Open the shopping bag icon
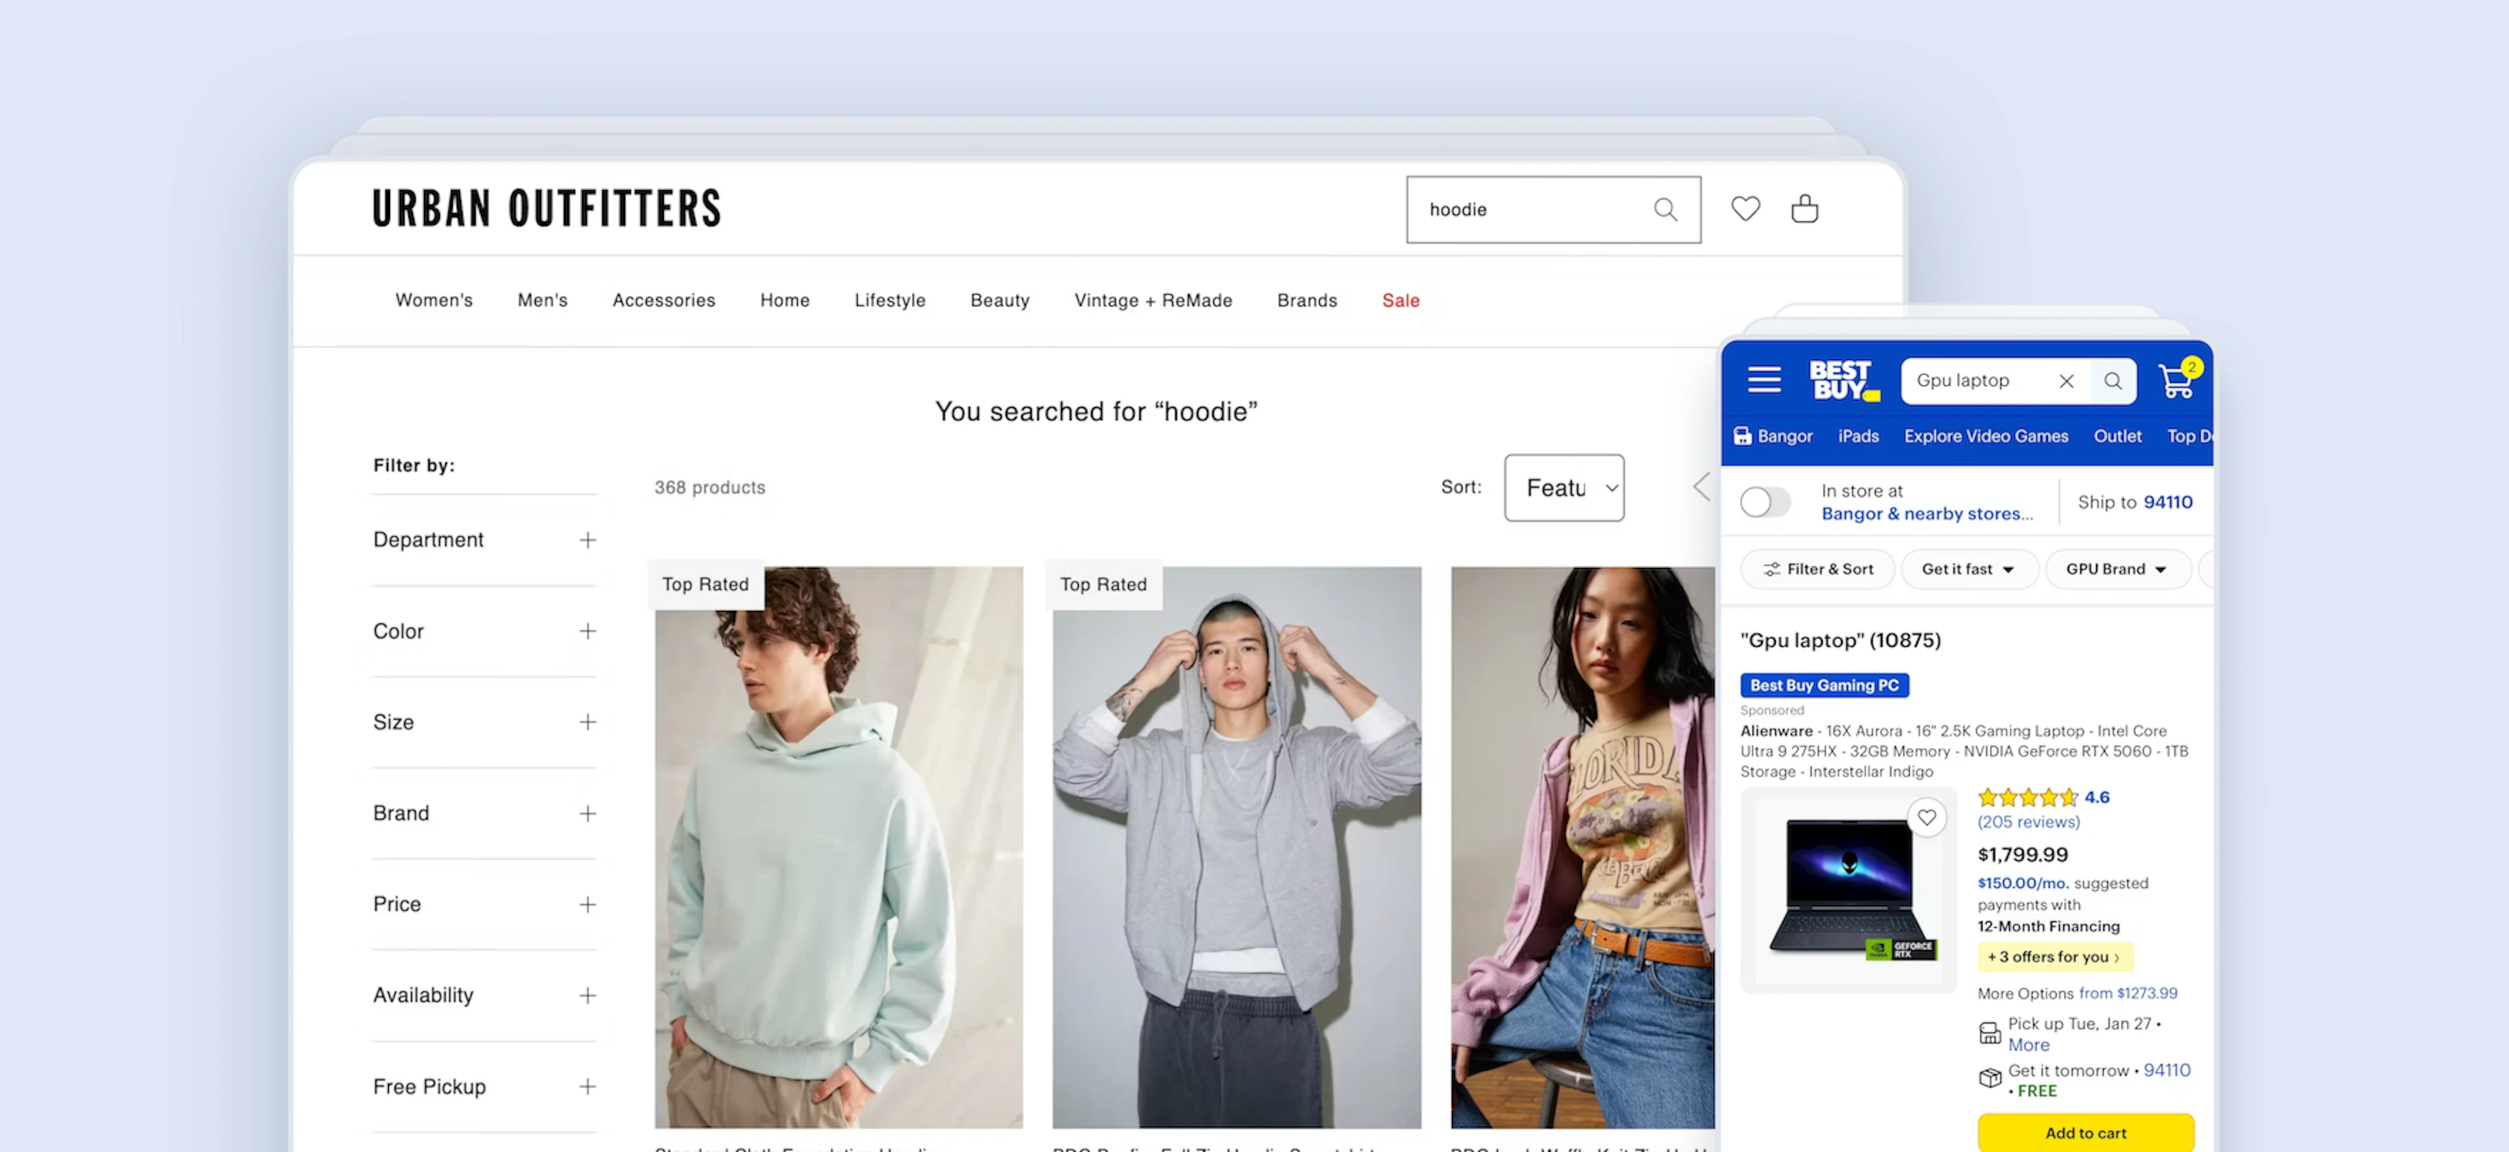Screen dimensions: 2509x1152 pyautogui.click(x=1804, y=208)
